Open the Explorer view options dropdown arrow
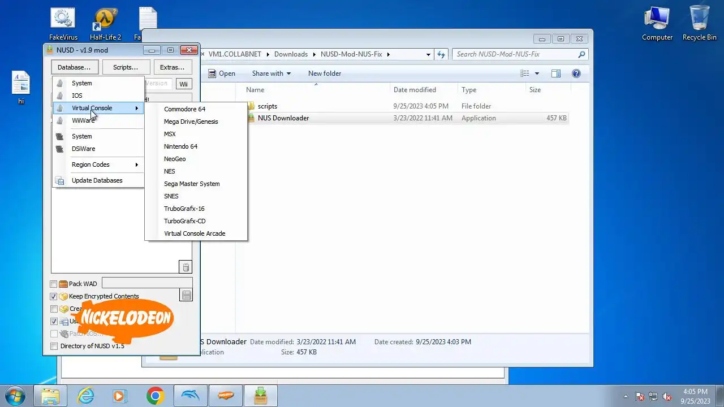The image size is (724, 407). coord(537,73)
